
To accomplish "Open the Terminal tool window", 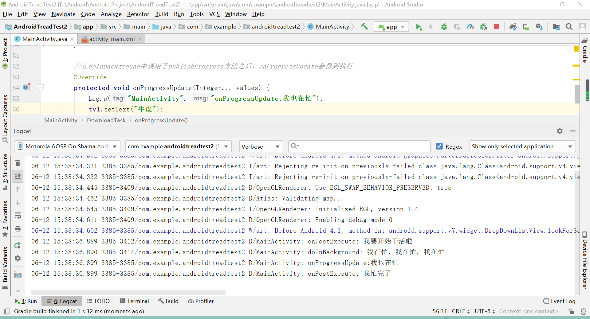I will 134,301.
